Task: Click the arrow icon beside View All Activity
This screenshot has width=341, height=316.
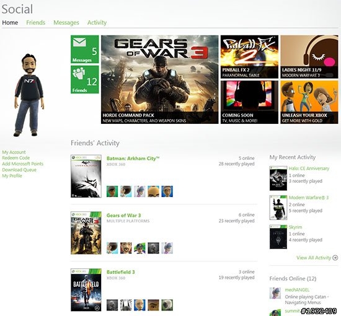Action: pyautogui.click(x=335, y=258)
